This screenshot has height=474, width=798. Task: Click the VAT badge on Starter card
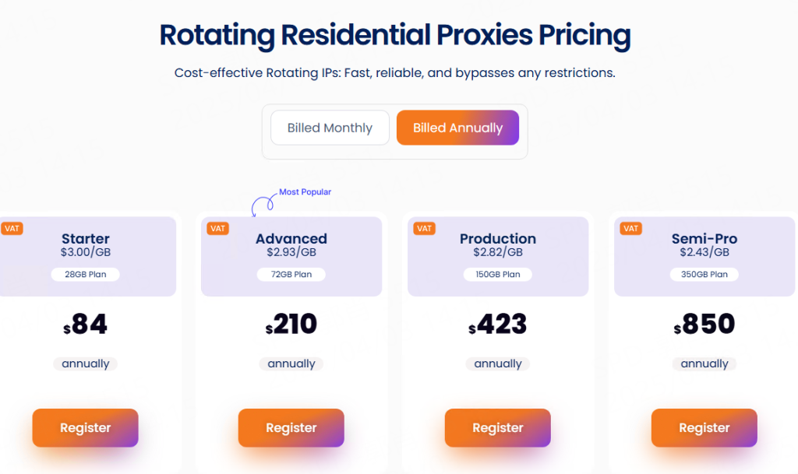[x=12, y=229]
